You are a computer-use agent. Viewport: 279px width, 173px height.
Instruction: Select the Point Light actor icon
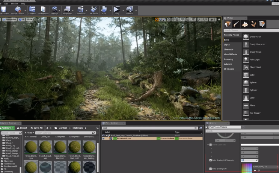pyautogui.click(x=246, y=59)
